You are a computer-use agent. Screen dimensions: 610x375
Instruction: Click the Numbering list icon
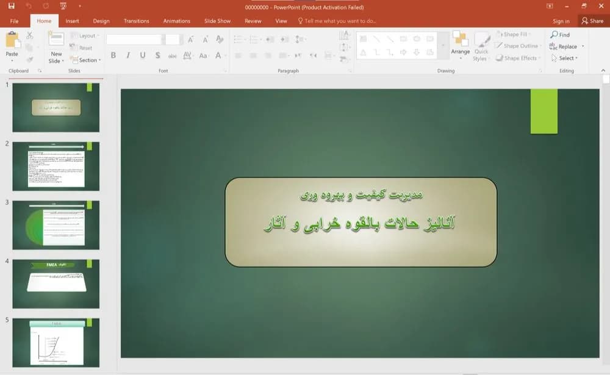(254, 39)
